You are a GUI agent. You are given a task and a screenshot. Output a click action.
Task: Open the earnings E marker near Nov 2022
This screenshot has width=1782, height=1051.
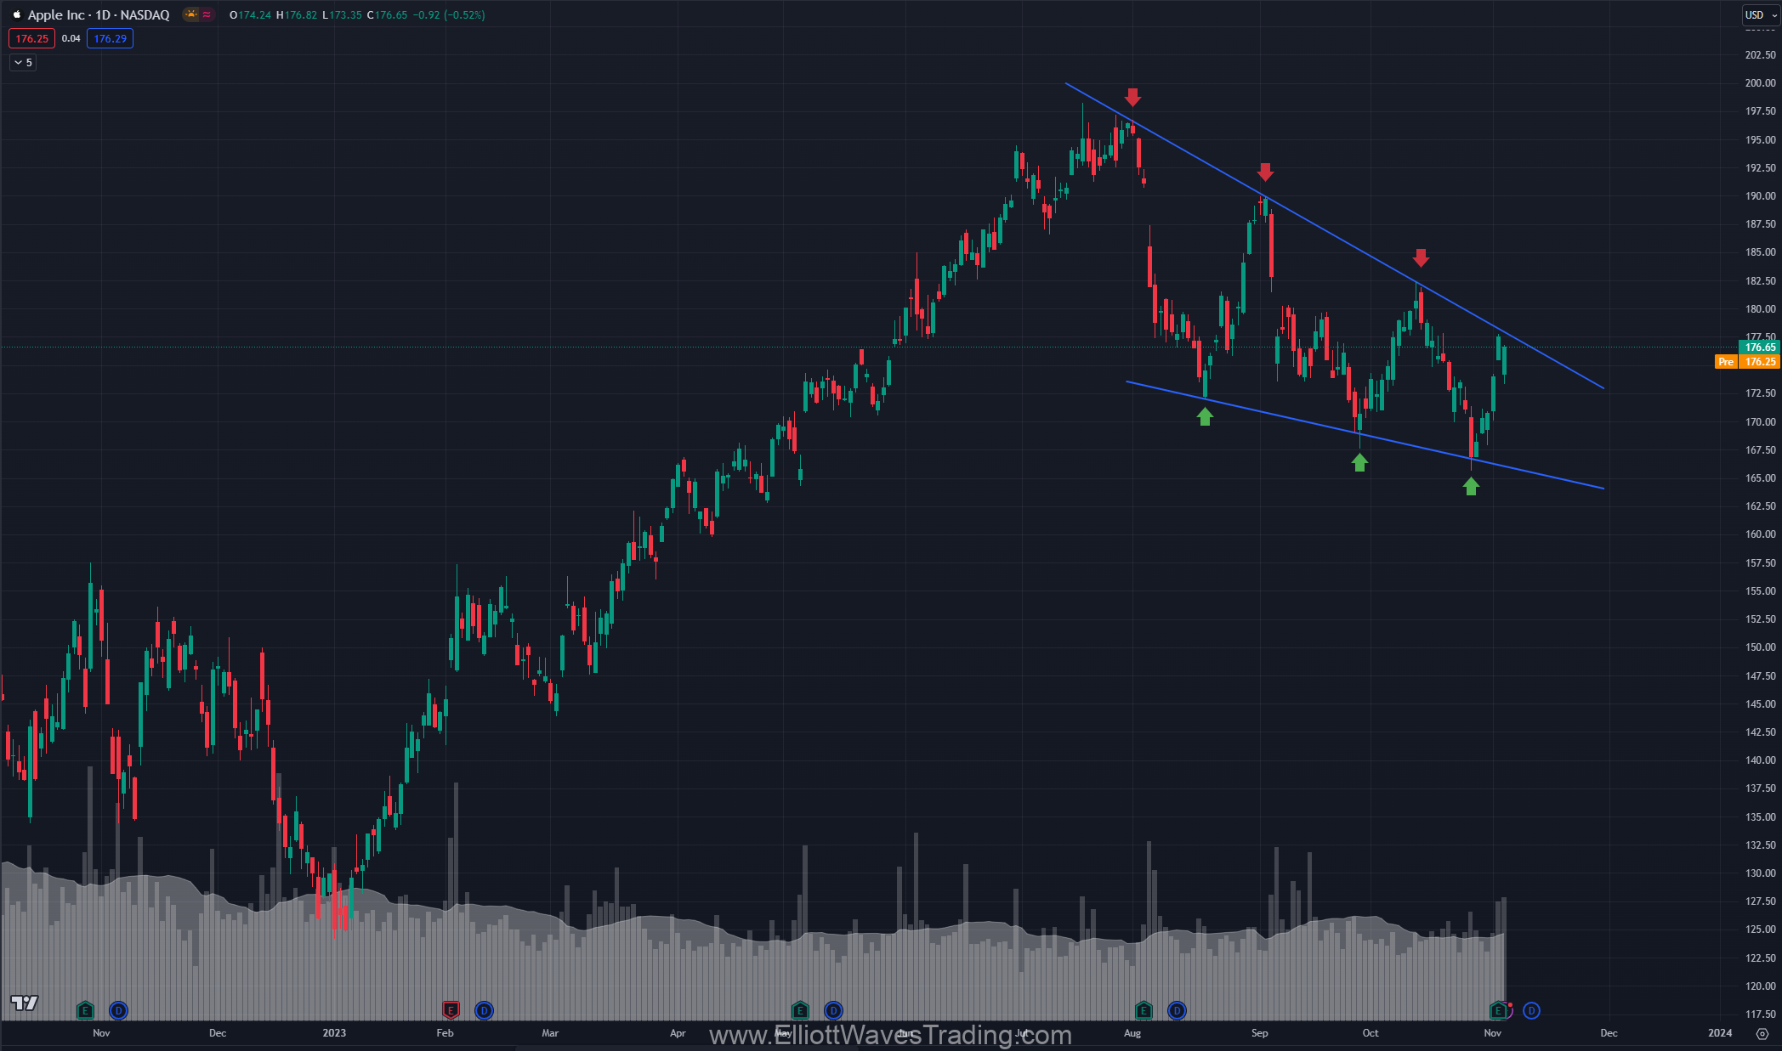coord(85,1010)
